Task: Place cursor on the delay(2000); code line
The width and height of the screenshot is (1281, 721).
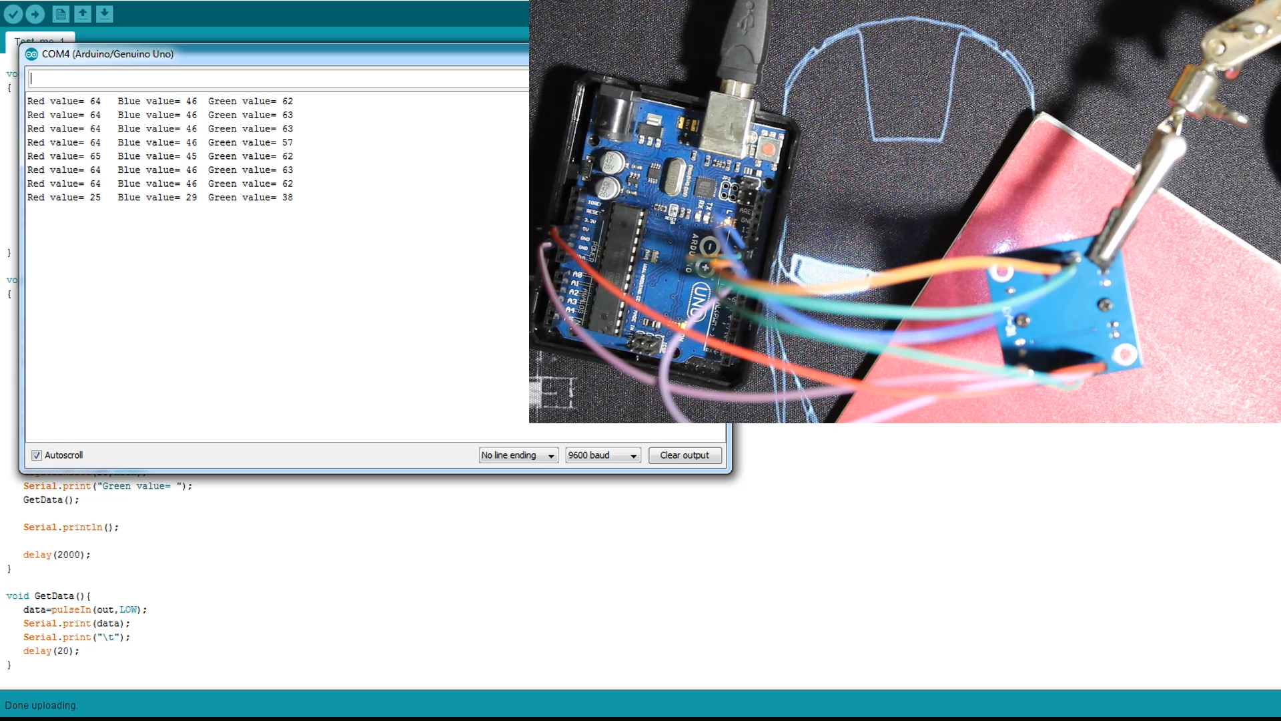Action: click(57, 555)
